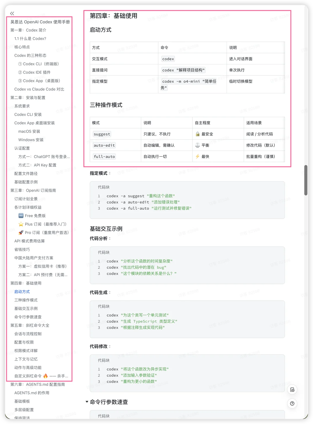Click the codex -m o4-mini command cell
This screenshot has width=313, height=424.
coord(192,84)
